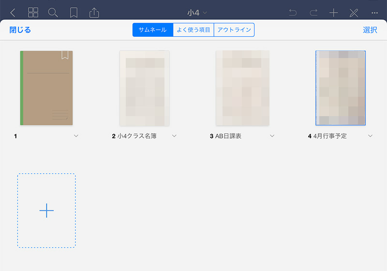Add a page with toolbar plus icon
This screenshot has width=387, height=271.
click(333, 13)
